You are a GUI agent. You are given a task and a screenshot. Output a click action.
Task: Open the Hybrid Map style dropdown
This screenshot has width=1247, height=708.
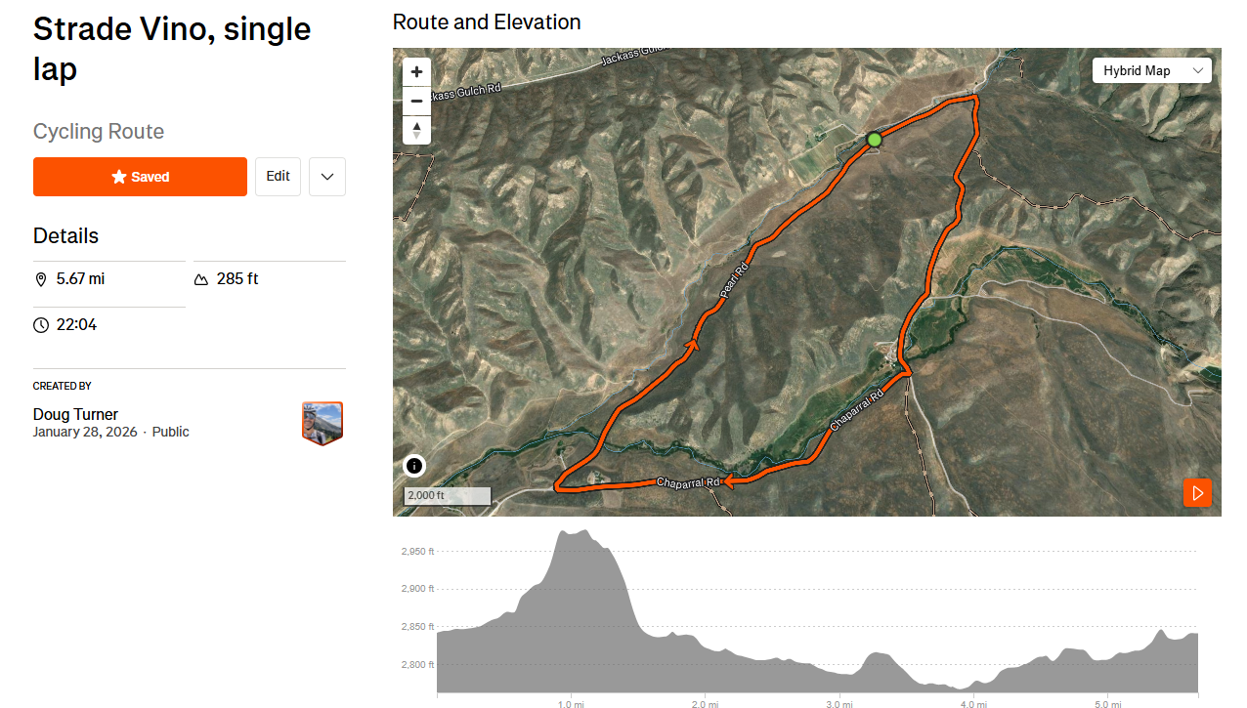point(1151,70)
